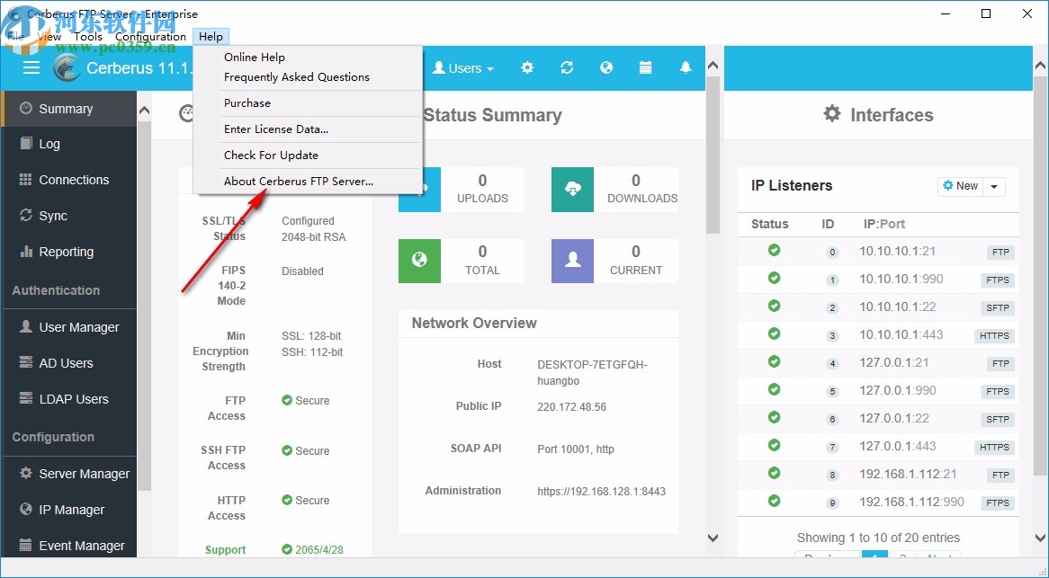The height and width of the screenshot is (578, 1049).
Task: Click status check for 192.168.1.112:21 listener
Action: [774, 473]
